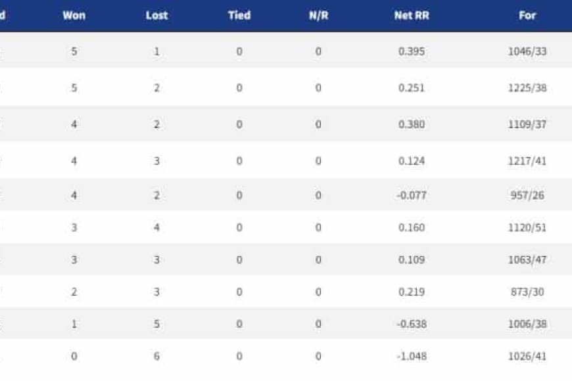Viewport: 572px width, 381px height.
Task: Click the 1225/38 For score cell
Action: pyautogui.click(x=527, y=88)
